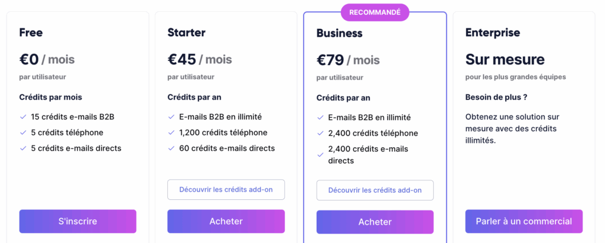Click checkmark beside 2,400 crédits téléphone

320,134
